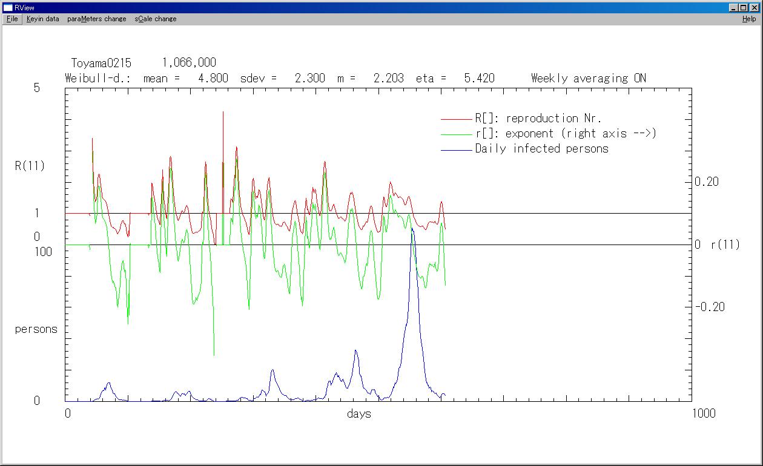Viewport: 763px width, 466px height.
Task: Click the blue Daily infected persons legend line
Action: (x=456, y=149)
